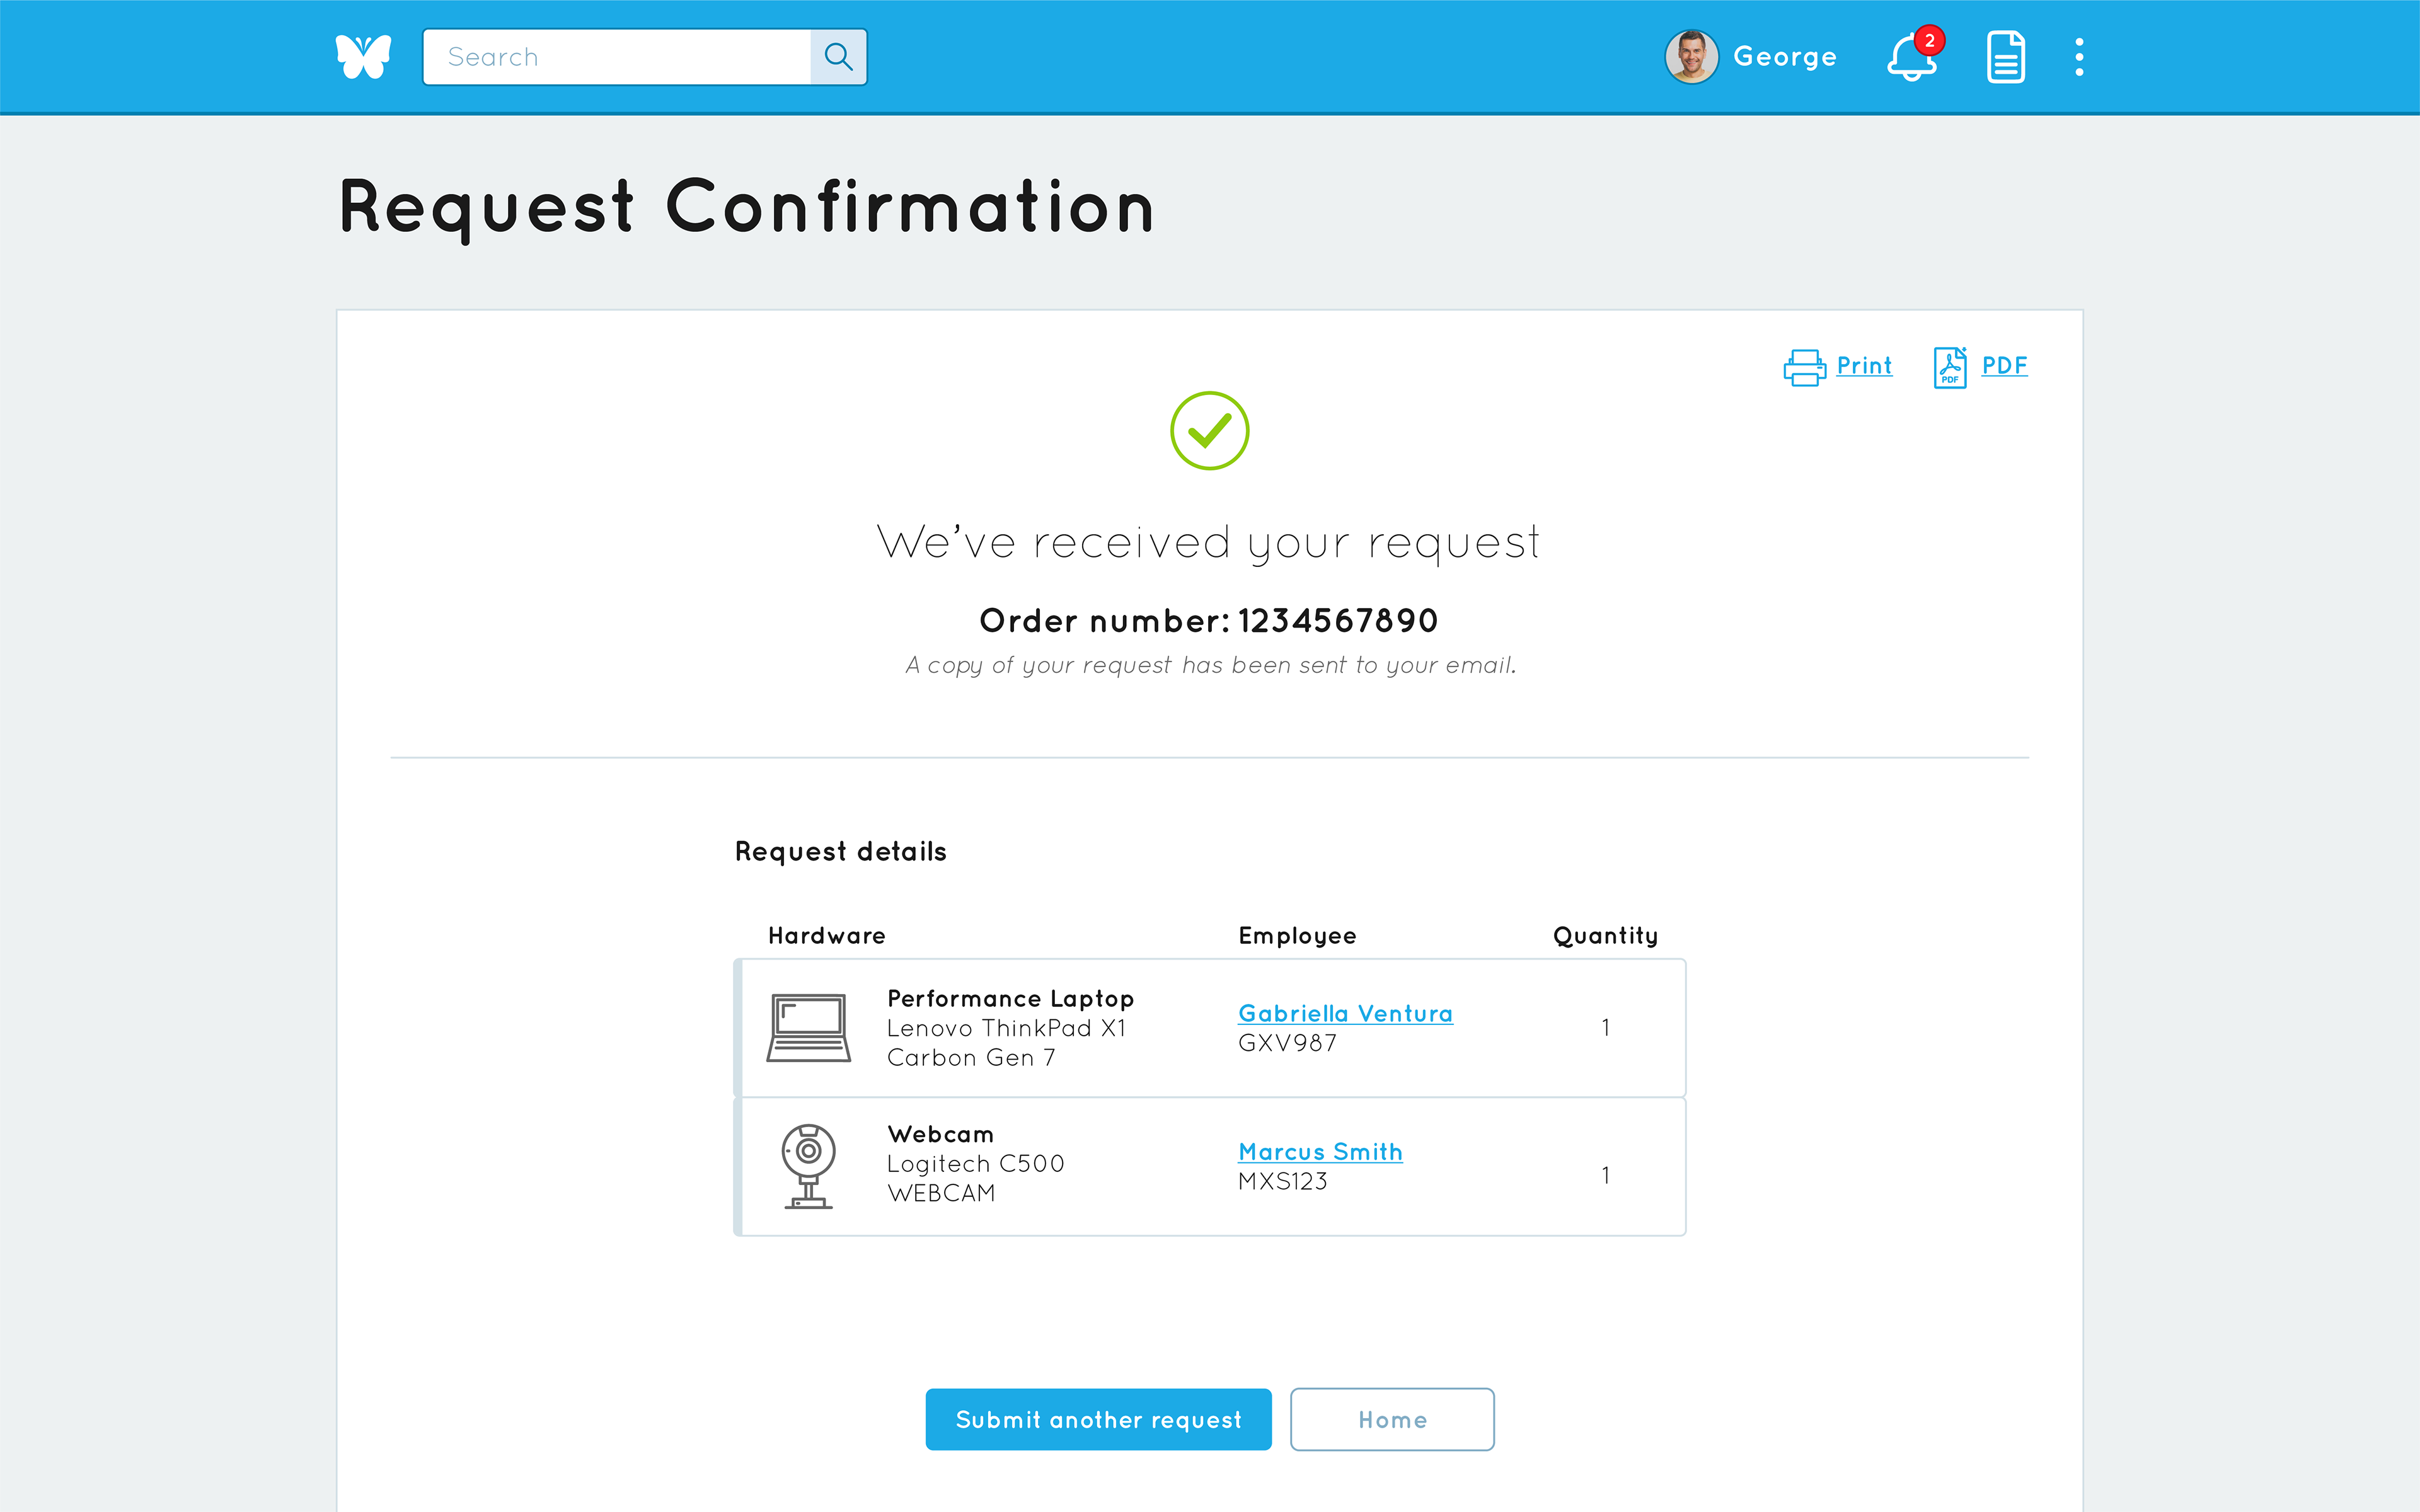Open the three-dot overflow menu
The image size is (2420, 1512).
2080,57
